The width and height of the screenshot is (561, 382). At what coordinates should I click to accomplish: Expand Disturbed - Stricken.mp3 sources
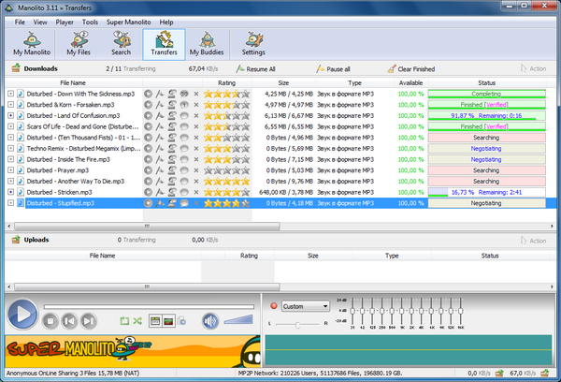[10, 192]
